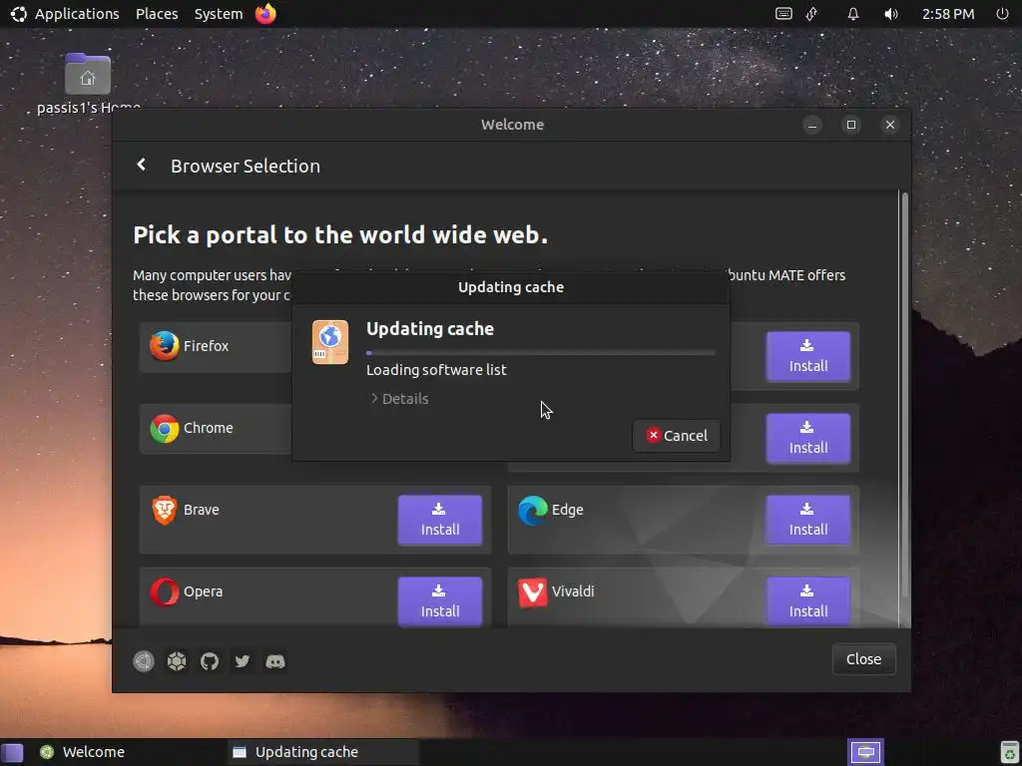Open the notifications bell icon

(x=852, y=14)
